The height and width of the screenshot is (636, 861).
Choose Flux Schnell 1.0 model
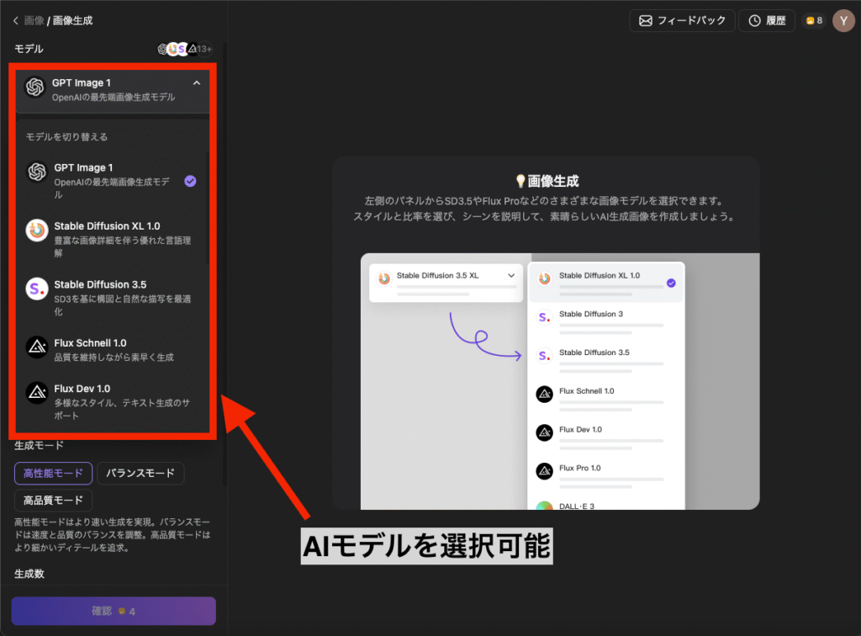[112, 350]
